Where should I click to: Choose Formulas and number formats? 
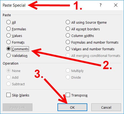68,42
